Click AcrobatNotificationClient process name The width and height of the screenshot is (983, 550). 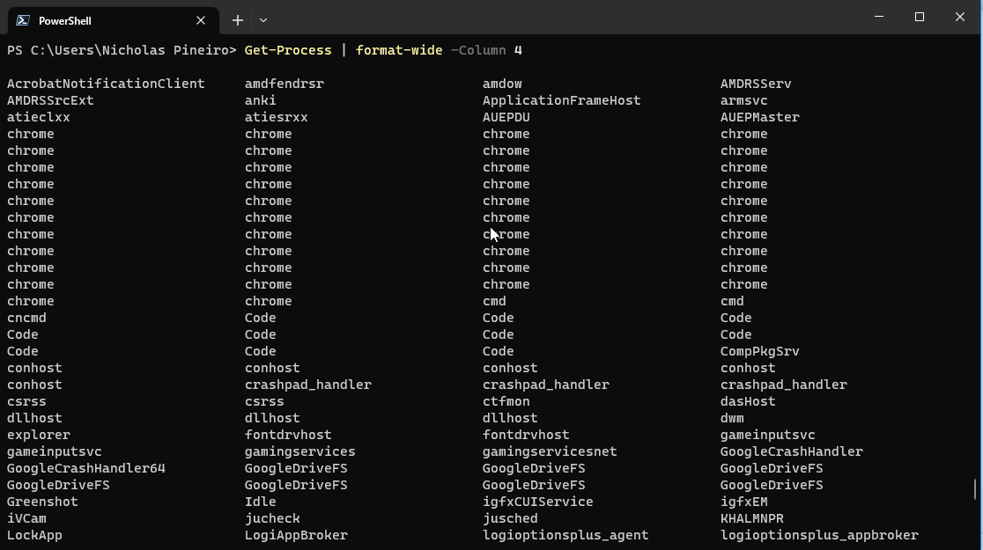(106, 84)
